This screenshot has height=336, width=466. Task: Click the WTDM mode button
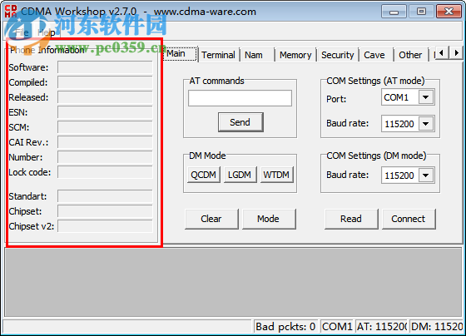276,175
